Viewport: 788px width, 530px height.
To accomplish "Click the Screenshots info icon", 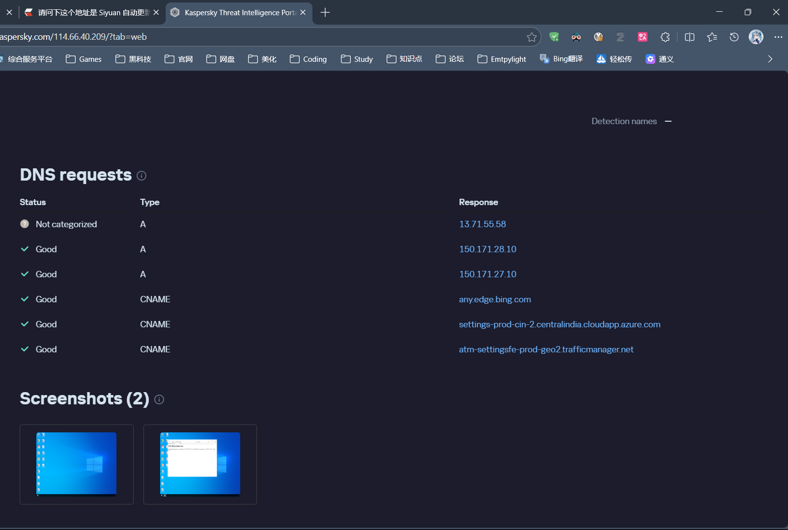I will (x=159, y=399).
